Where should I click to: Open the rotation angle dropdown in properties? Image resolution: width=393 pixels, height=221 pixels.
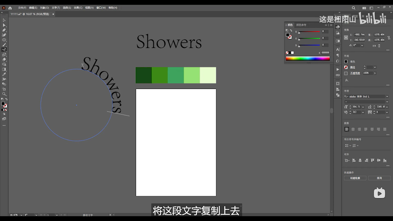pyautogui.click(x=362, y=45)
